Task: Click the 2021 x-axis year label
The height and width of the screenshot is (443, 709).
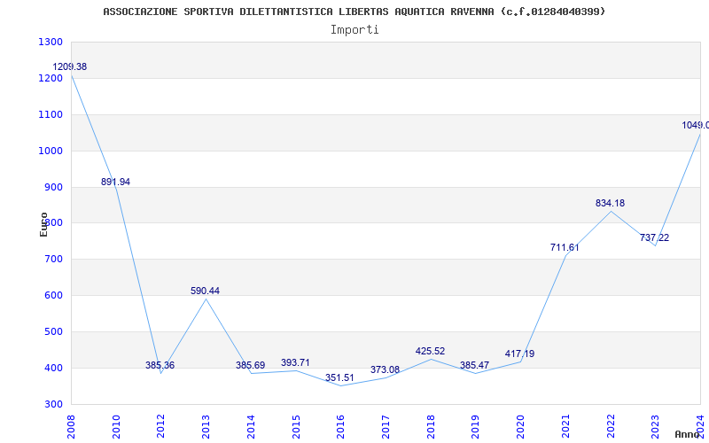Action: point(565,424)
